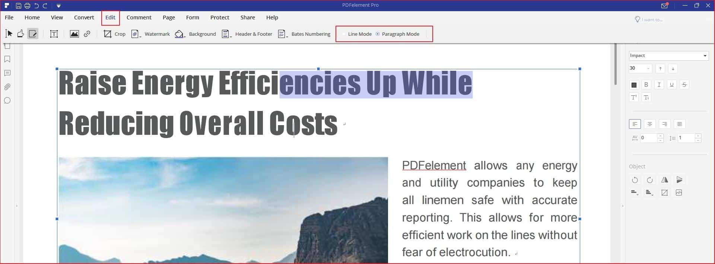
Task: Open the Share tab
Action: [248, 18]
